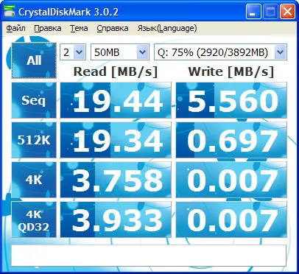This screenshot has width=299, height=274.
Task: Click the Read [MB/s] column header
Action: [116, 72]
